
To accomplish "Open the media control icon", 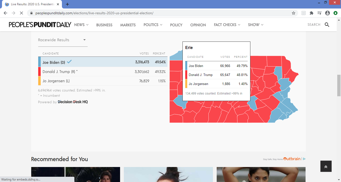I will 319,13.
